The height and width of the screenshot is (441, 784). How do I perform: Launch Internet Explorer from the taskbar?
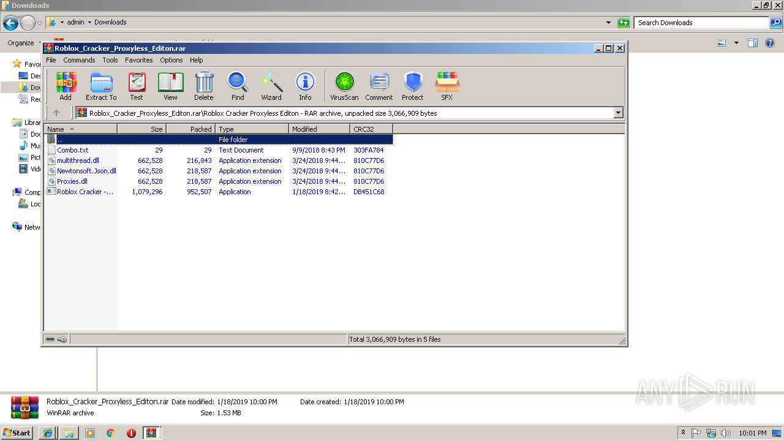tap(48, 433)
